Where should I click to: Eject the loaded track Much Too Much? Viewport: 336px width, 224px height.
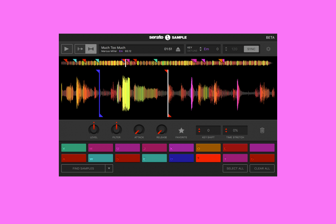(178, 49)
